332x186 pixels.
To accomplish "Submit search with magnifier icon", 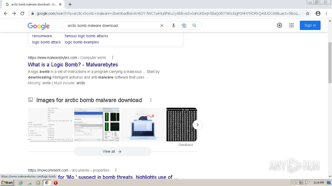I will (x=194, y=26).
